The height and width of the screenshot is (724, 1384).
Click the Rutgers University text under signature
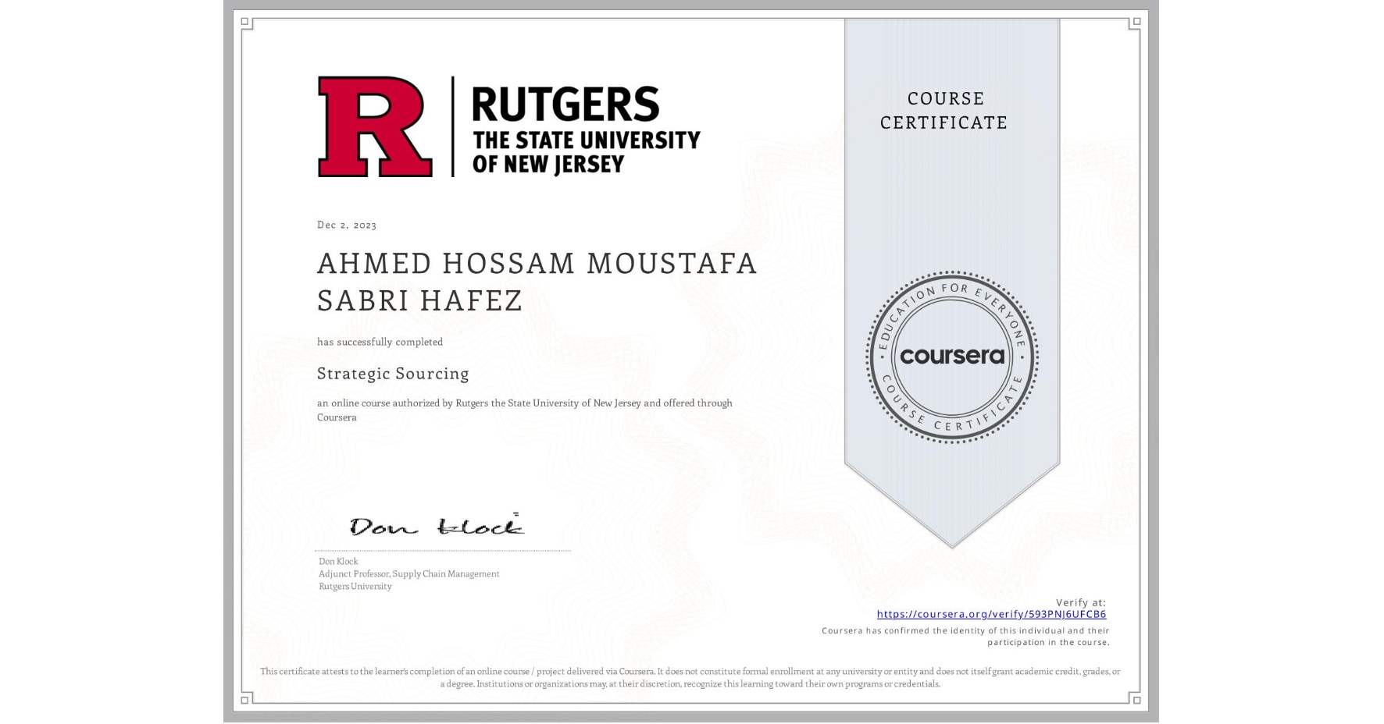[355, 586]
